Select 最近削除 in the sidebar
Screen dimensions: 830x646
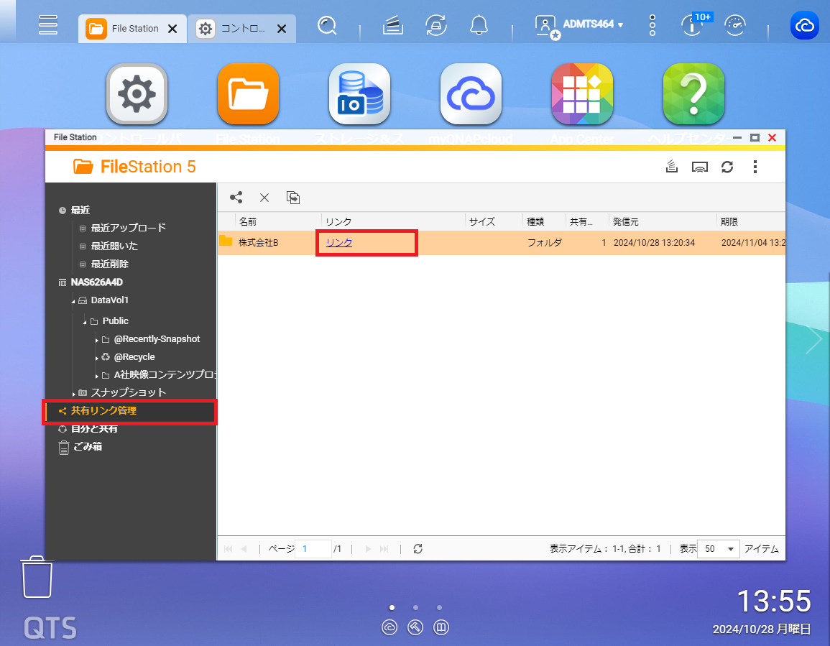pyautogui.click(x=109, y=264)
